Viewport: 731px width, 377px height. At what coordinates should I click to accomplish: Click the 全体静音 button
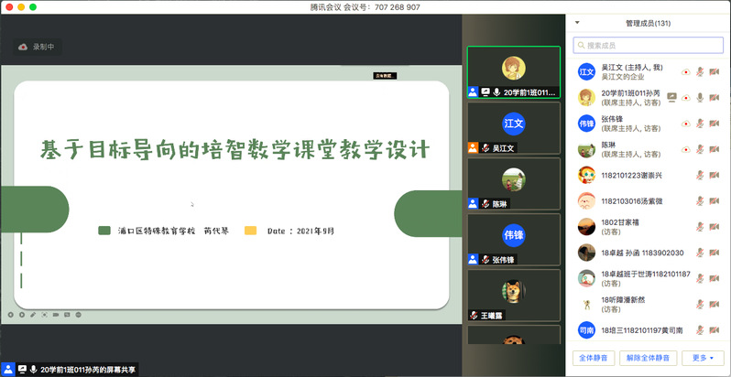point(594,358)
